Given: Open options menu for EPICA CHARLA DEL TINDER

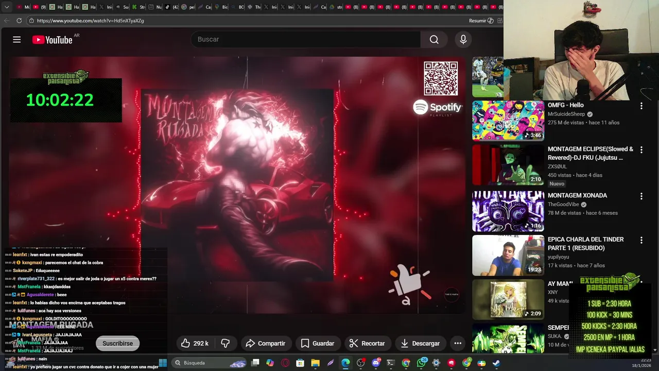Looking at the screenshot, I should pyautogui.click(x=641, y=240).
